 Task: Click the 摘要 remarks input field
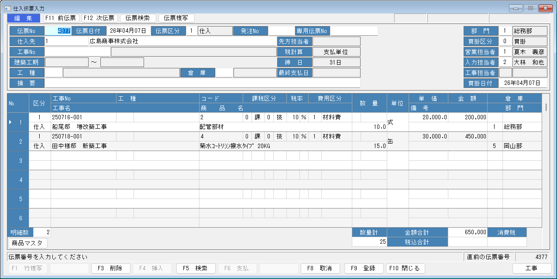pyautogui.click(x=203, y=83)
